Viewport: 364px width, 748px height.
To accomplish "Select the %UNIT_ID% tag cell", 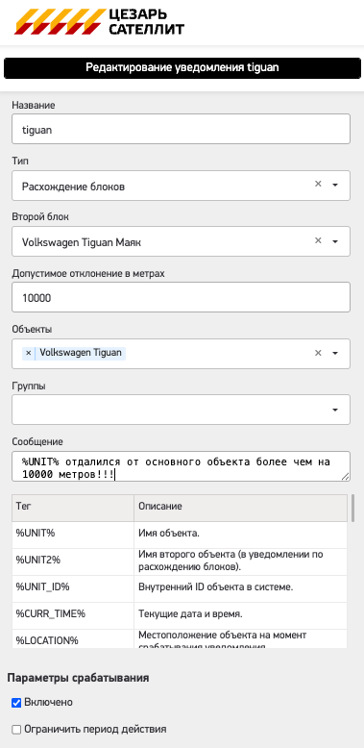I will [73, 588].
